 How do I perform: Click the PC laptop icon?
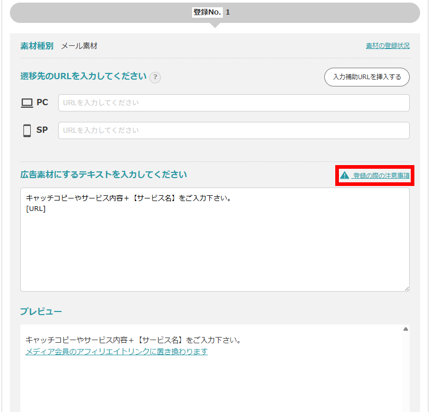27,103
